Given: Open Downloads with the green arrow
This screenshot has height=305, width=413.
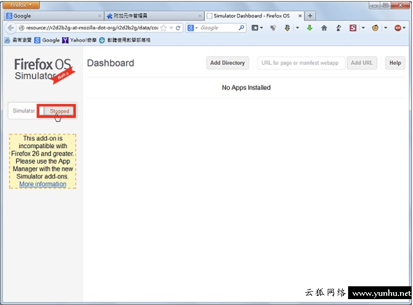Looking at the screenshot, I should click(x=310, y=28).
